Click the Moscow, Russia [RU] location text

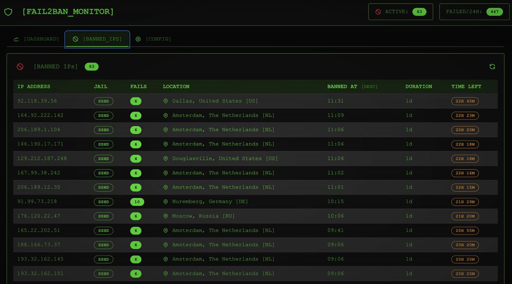click(x=204, y=216)
